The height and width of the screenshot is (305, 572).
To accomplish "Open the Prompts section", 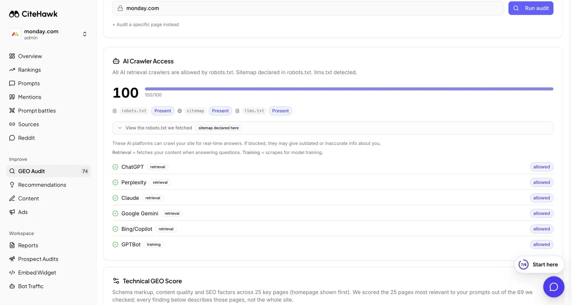I will point(48,83).
